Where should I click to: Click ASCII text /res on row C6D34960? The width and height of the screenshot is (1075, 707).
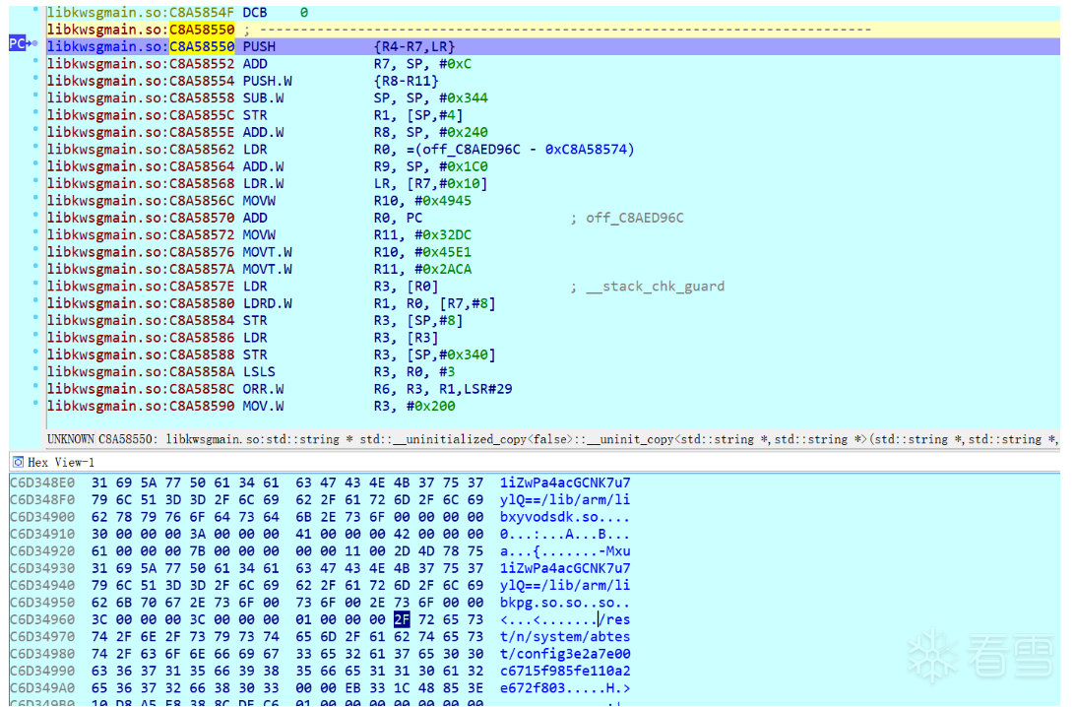(x=614, y=620)
